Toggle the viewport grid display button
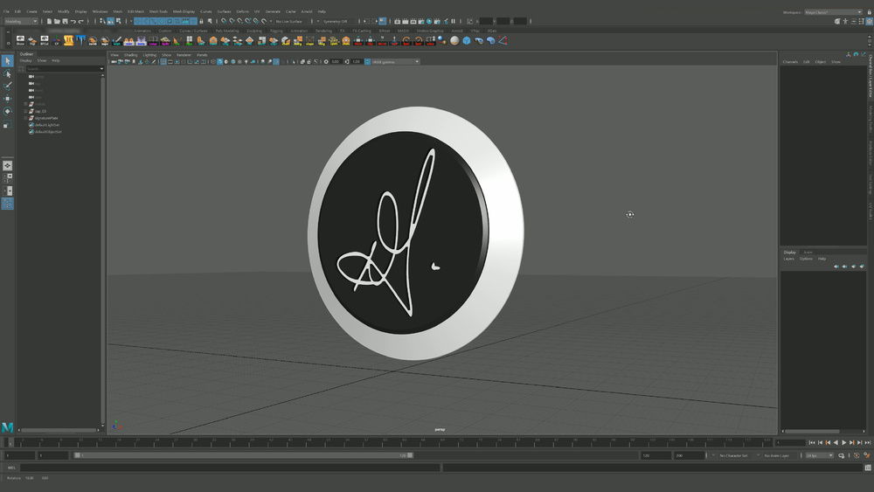Viewport: 874px width, 492px height. point(163,62)
